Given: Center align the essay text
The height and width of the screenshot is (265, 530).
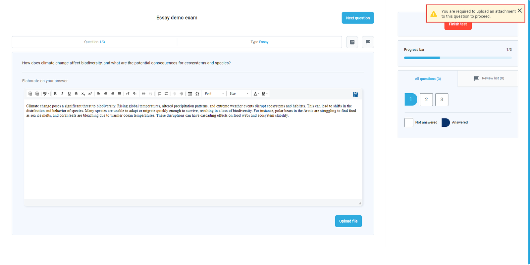Looking at the screenshot, I should coord(106,94).
